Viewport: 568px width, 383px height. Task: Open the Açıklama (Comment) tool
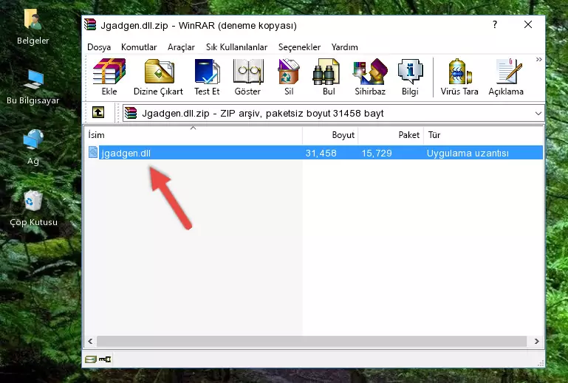tap(506, 77)
